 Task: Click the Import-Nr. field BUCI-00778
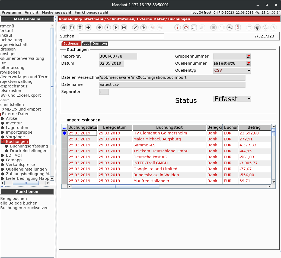pyautogui.click(x=118, y=56)
